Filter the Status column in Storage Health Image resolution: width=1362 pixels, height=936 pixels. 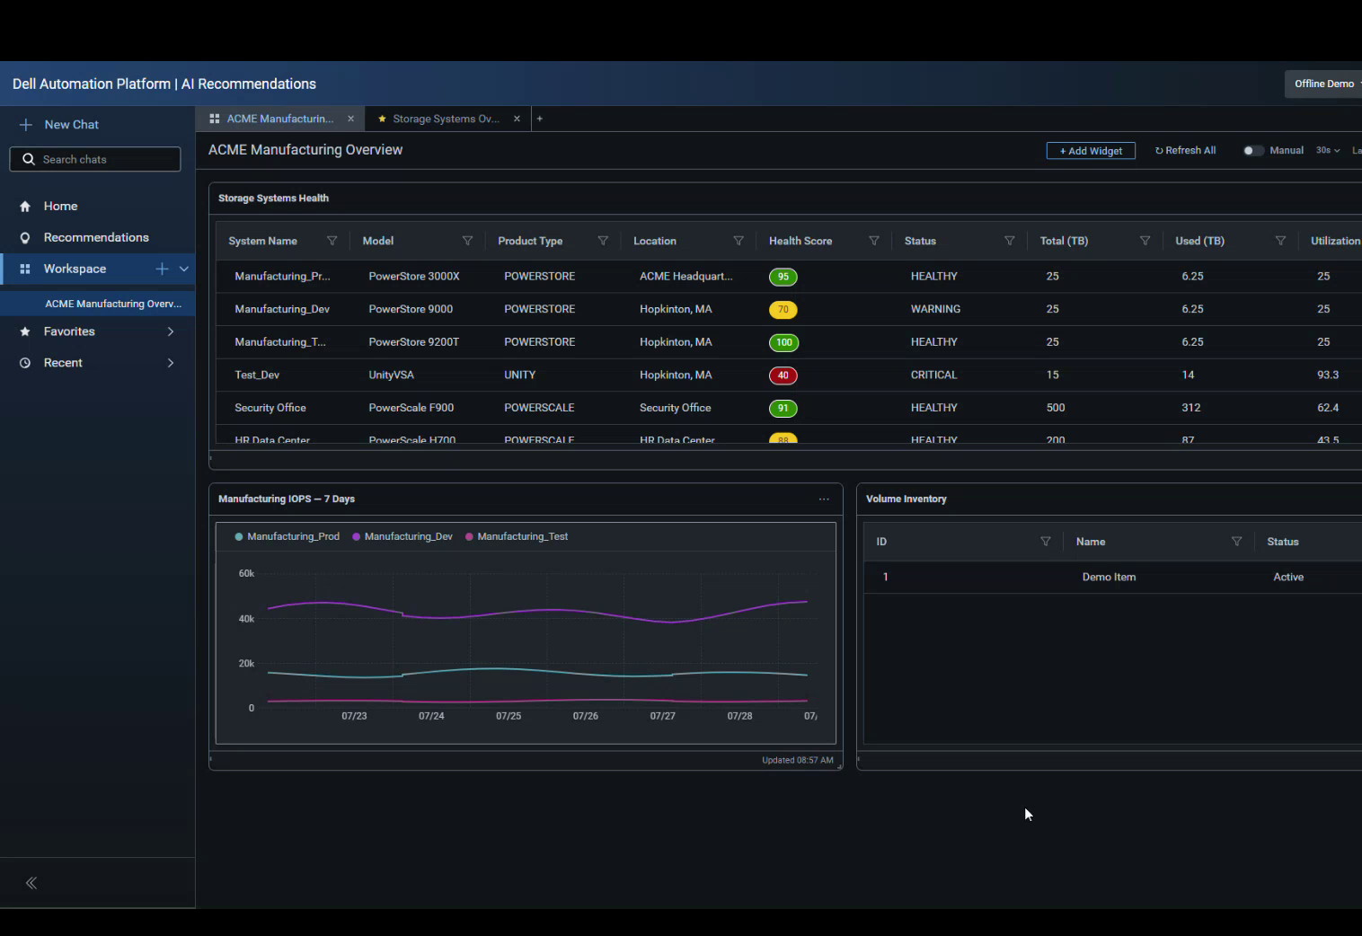coord(1009,241)
